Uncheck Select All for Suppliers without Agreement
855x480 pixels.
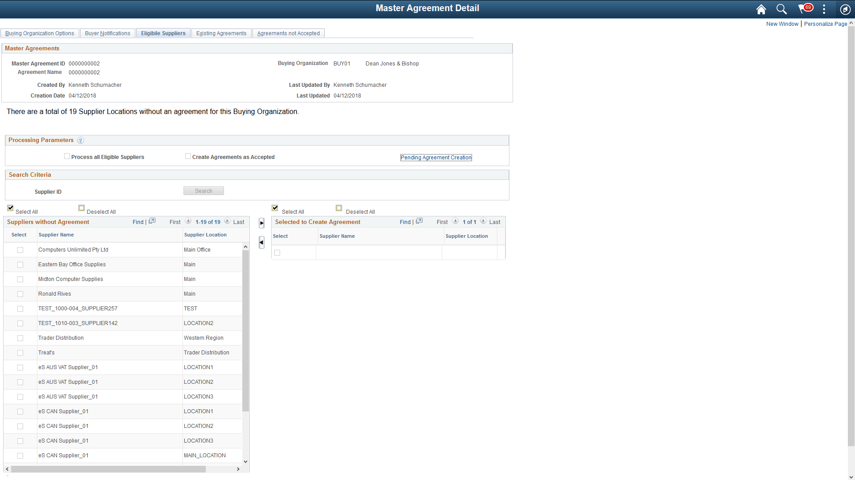pos(10,208)
